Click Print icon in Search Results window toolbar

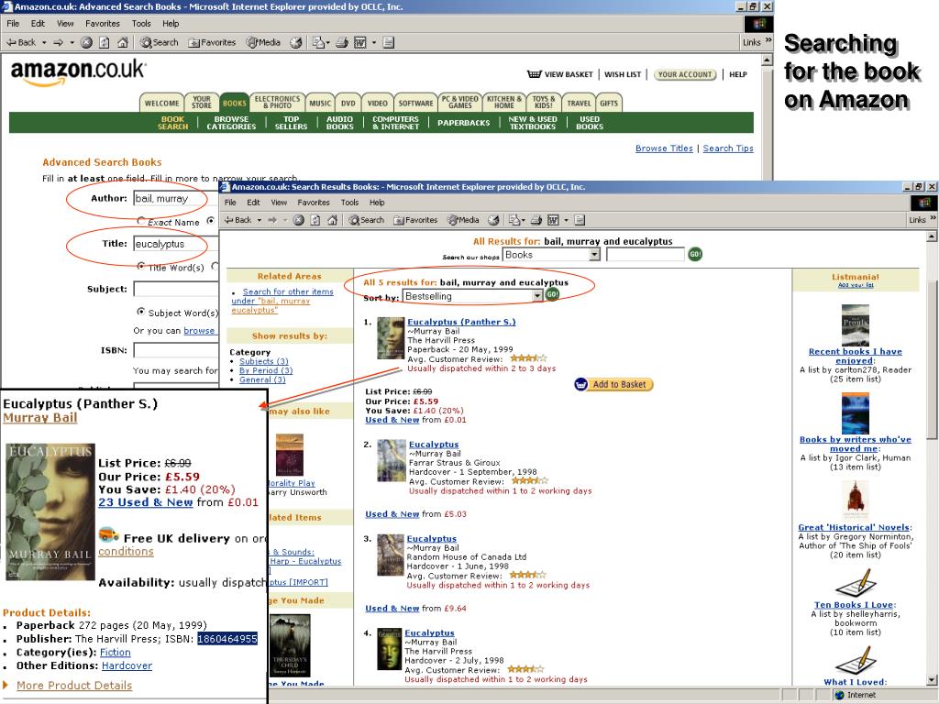click(536, 220)
